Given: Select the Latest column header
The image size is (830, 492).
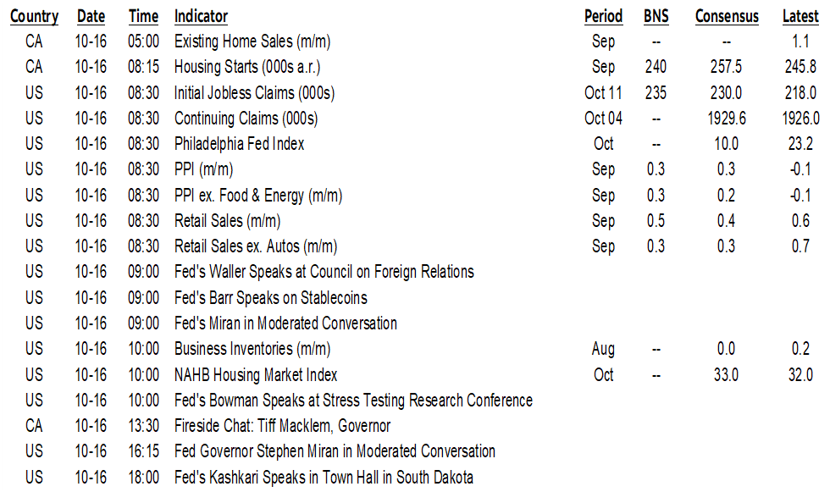Looking at the screenshot, I should coord(800,16).
